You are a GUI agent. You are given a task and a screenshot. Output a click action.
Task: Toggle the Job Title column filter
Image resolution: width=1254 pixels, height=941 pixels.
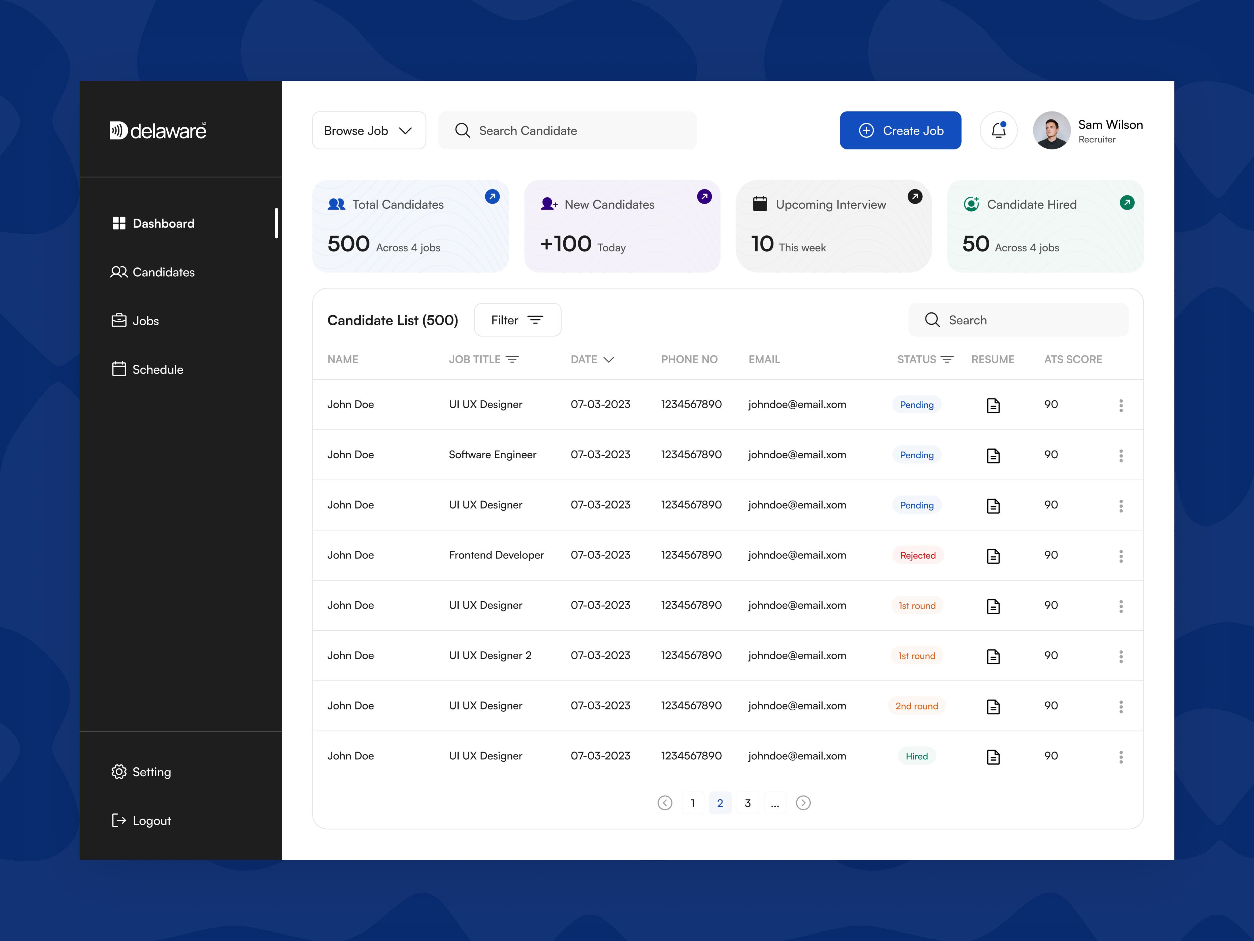(x=513, y=359)
